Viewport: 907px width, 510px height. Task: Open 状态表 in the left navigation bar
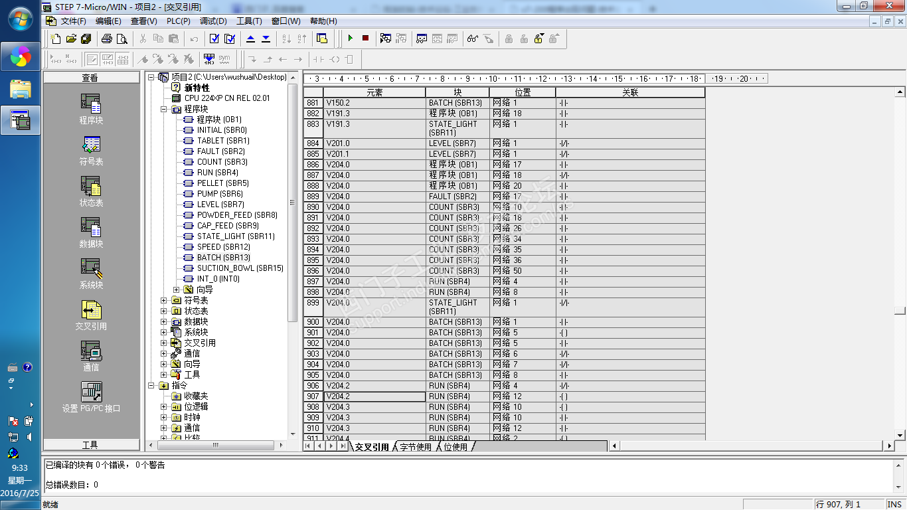[91, 192]
